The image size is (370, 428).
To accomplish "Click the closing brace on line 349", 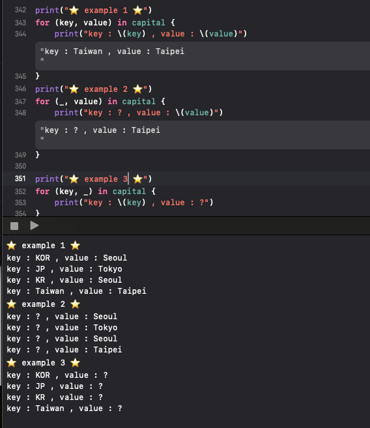I will (37, 155).
